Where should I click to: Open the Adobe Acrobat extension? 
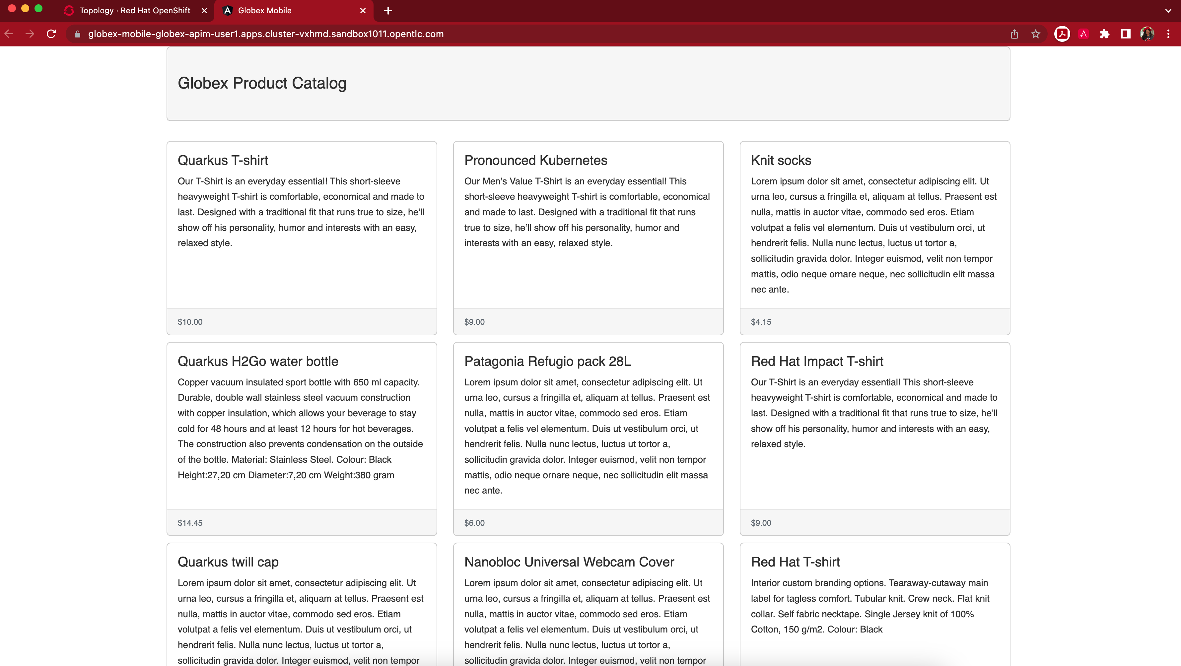pos(1062,34)
